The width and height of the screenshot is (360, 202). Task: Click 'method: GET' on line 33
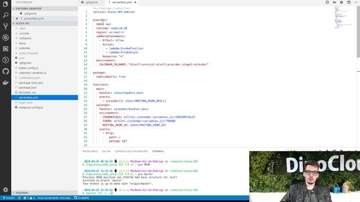click(118, 141)
